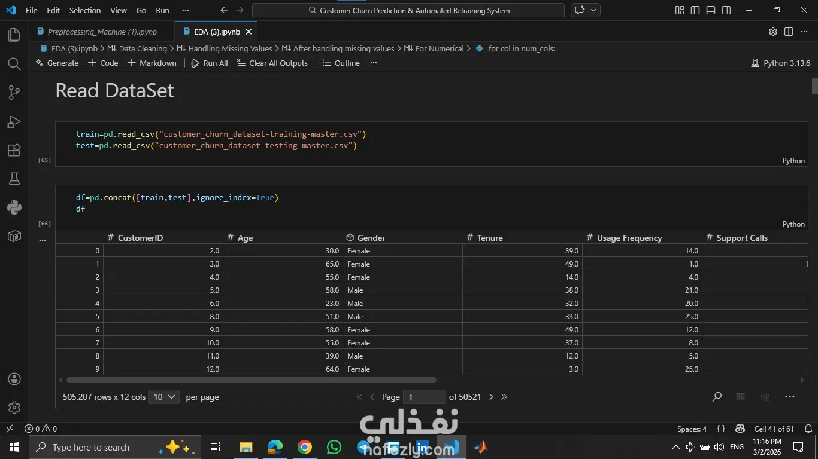Open the Source Control view
The image size is (818, 459).
14,93
